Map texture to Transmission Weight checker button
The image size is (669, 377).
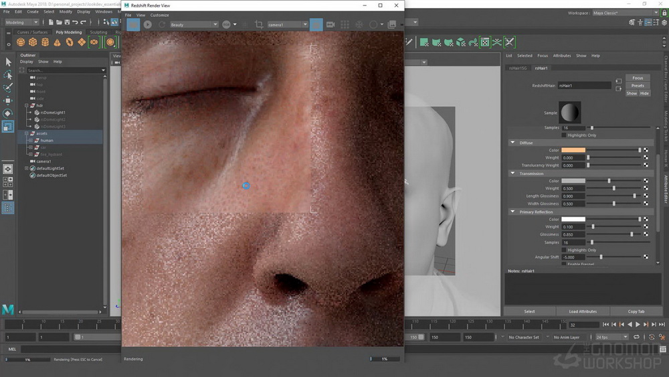tap(646, 189)
